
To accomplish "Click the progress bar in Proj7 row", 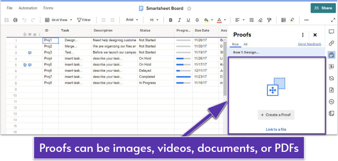I will 183,77.
